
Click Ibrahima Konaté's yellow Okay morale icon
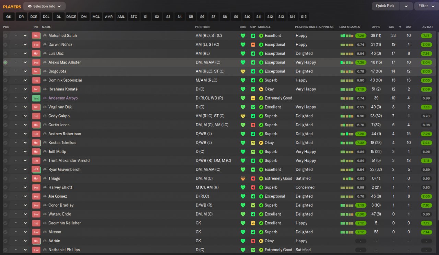tap(261, 89)
